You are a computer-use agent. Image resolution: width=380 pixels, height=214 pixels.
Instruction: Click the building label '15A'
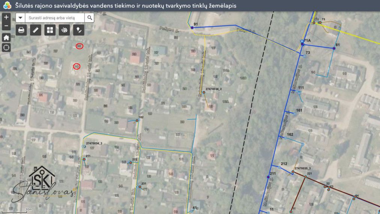click(226, 70)
